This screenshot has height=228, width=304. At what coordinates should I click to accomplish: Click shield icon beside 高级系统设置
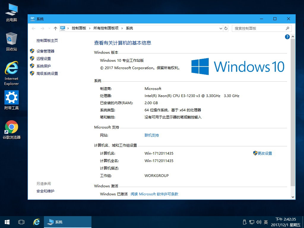tap(32, 73)
